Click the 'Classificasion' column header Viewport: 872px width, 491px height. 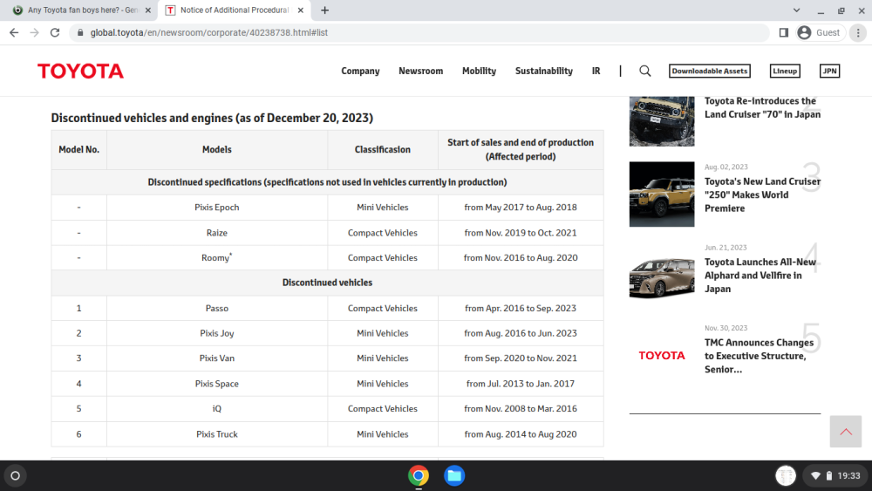pyautogui.click(x=383, y=150)
